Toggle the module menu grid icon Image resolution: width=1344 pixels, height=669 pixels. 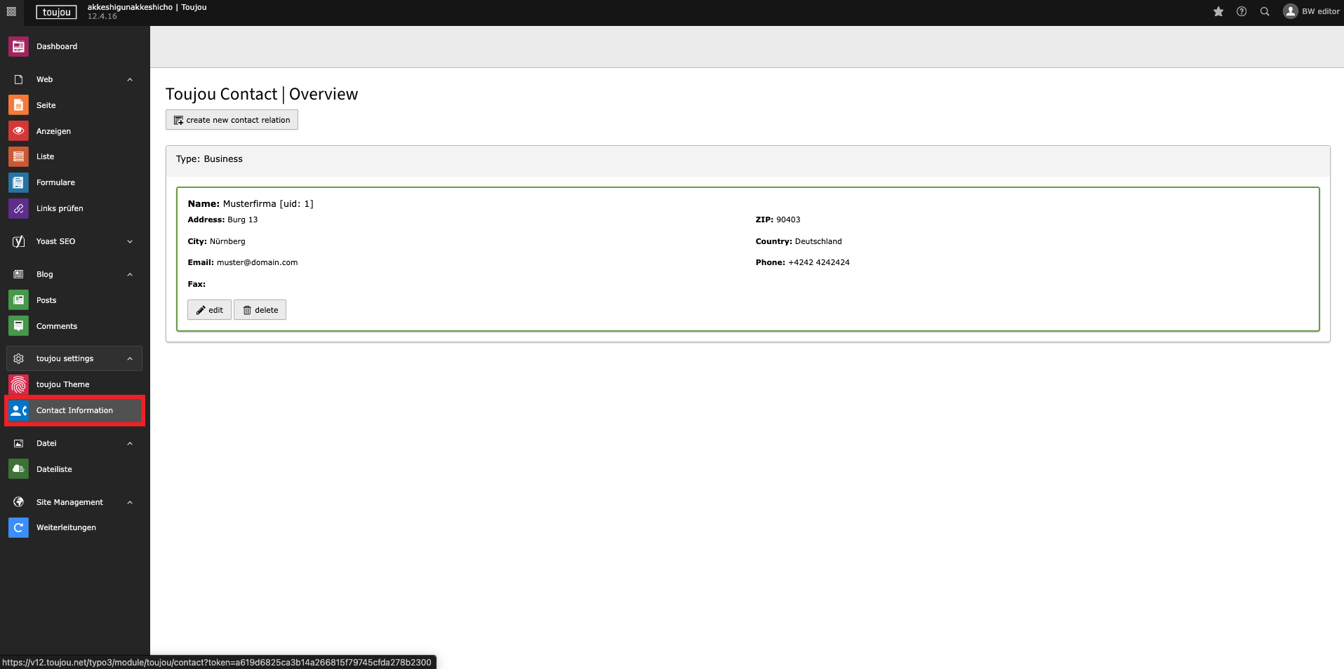pos(11,12)
